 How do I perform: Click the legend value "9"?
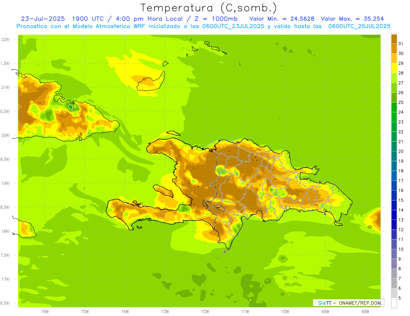400,259
